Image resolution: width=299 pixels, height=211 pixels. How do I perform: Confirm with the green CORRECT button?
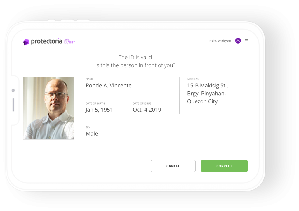pyautogui.click(x=224, y=166)
